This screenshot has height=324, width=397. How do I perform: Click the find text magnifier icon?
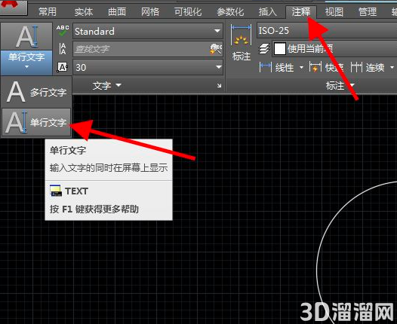[x=216, y=49]
